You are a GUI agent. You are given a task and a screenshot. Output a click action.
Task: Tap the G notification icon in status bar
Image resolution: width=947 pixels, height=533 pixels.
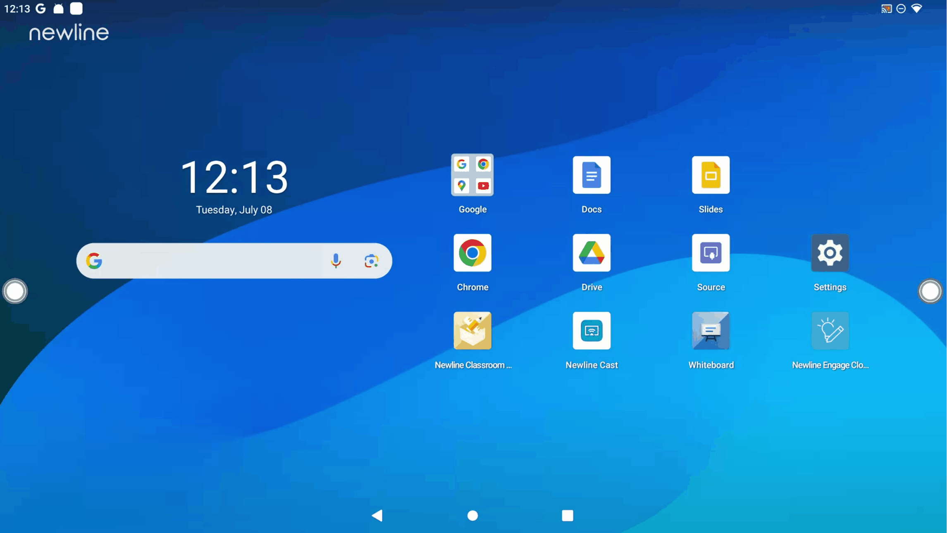point(41,9)
